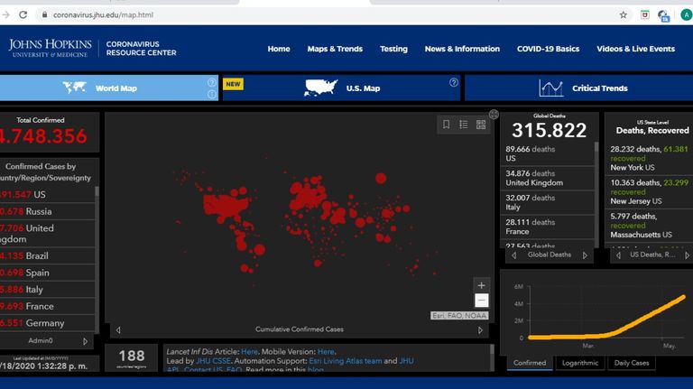Select the World Map tab
The height and width of the screenshot is (389, 693).
click(x=108, y=88)
